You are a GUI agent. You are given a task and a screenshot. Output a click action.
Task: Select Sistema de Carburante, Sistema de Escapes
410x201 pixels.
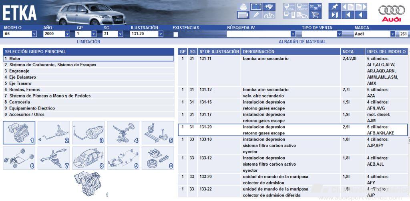pos(88,65)
